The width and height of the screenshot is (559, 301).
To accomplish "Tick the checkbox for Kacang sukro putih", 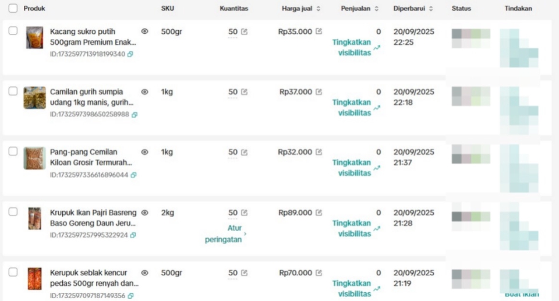I will tap(13, 31).
